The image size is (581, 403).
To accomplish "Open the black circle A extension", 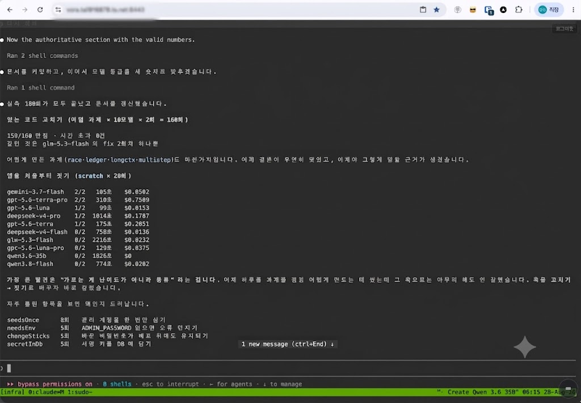I will pos(503,10).
